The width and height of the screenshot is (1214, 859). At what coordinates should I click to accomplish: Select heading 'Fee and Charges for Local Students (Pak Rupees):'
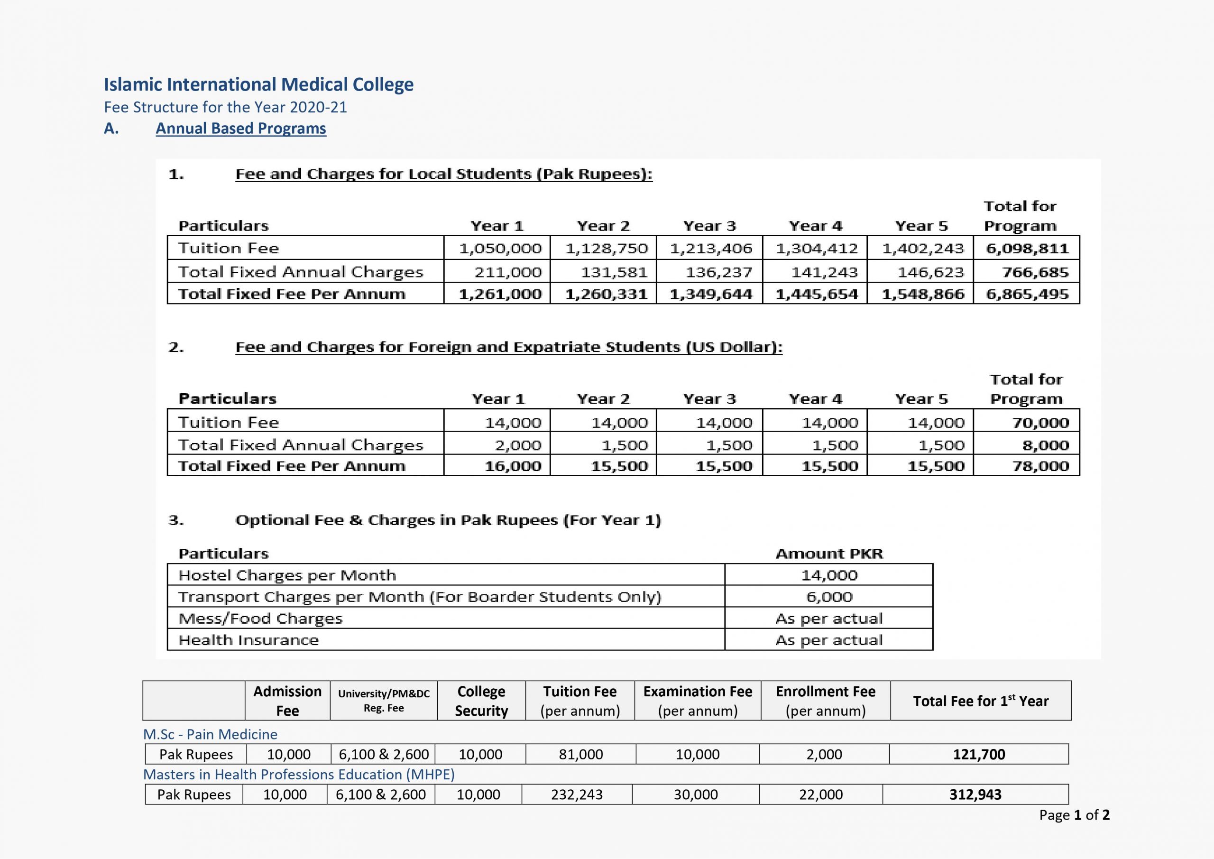pos(443,174)
